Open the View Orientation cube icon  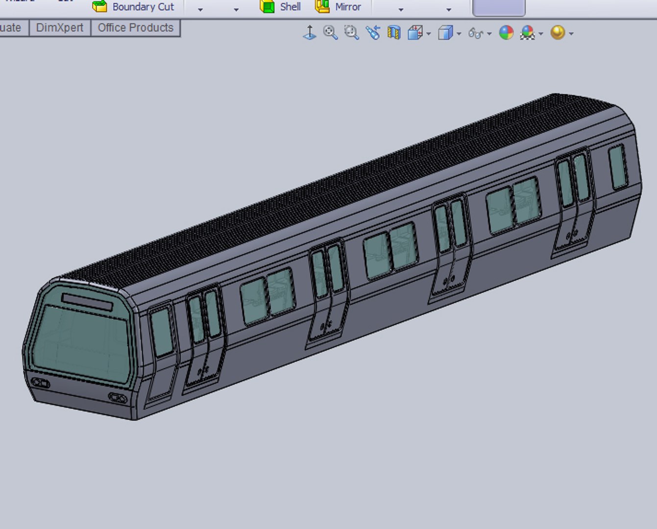(x=415, y=33)
